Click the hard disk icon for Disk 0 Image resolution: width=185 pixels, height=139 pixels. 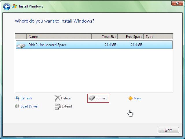pos(21,46)
